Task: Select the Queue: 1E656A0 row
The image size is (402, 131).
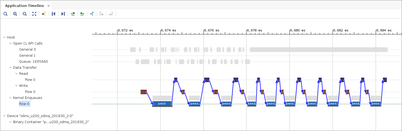Action: click(x=33, y=62)
